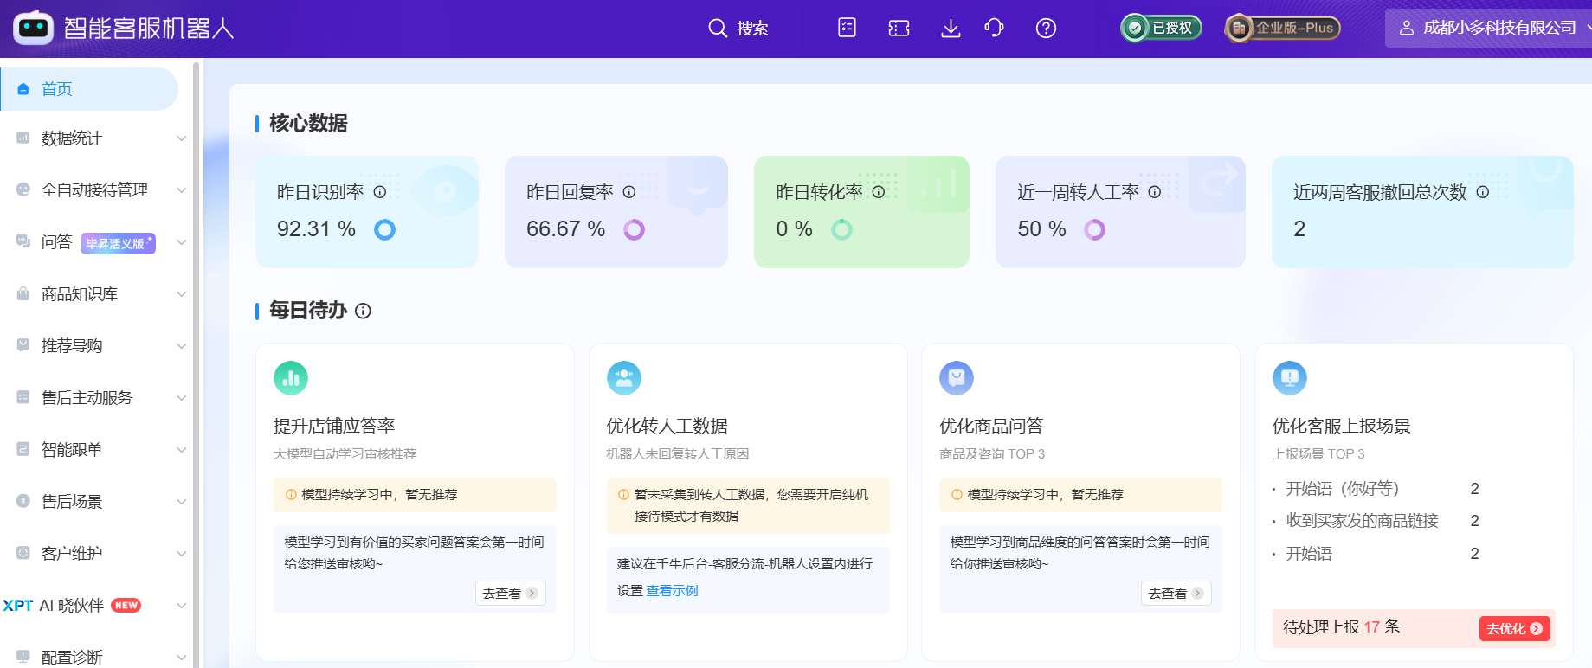
Task: Click info icon next to 昨日转化率
Action: tap(879, 192)
